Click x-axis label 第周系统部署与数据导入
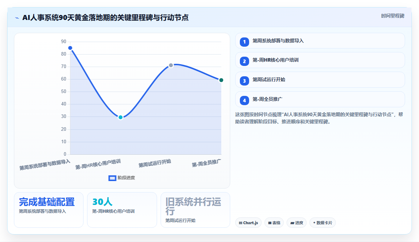 click(45, 165)
